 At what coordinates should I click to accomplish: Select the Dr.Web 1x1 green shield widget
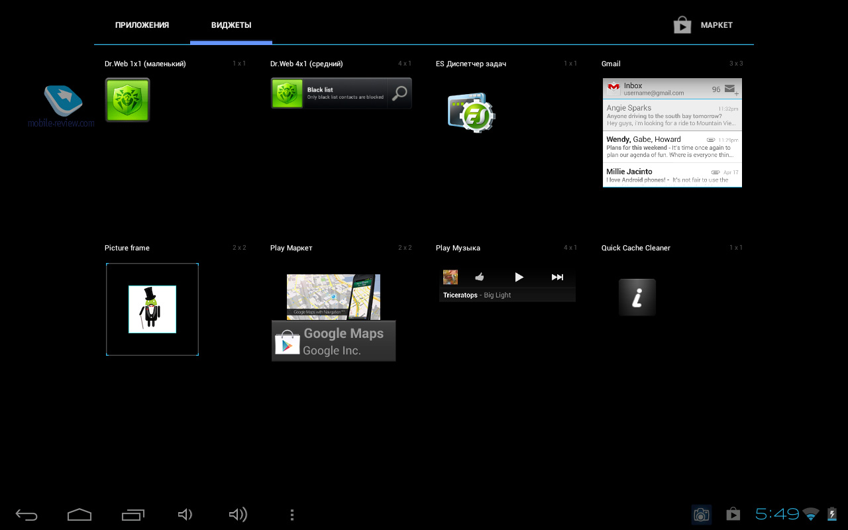pos(127,100)
